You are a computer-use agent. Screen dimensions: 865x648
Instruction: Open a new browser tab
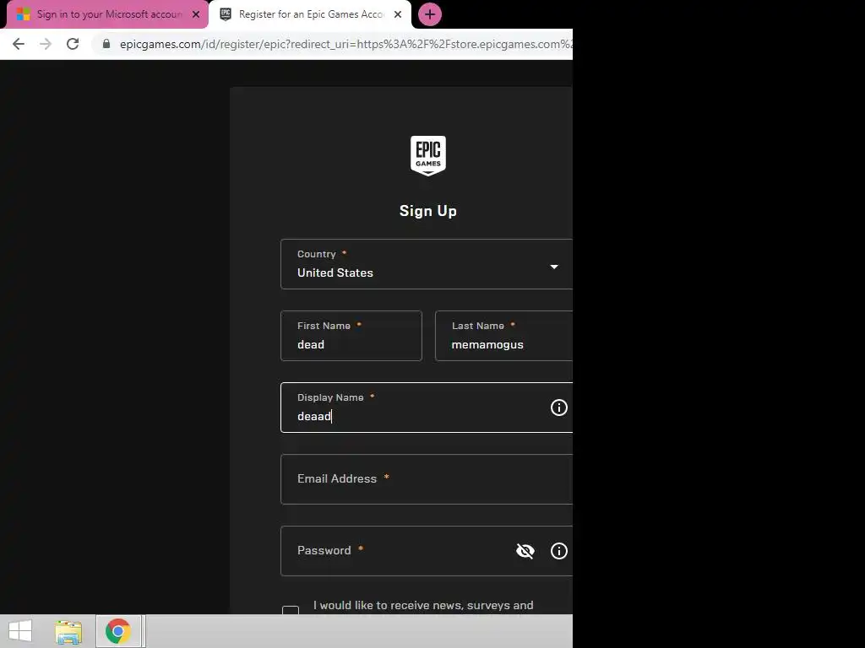coord(430,14)
